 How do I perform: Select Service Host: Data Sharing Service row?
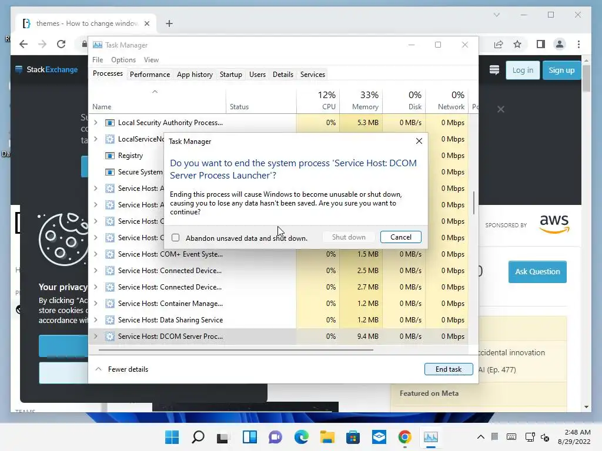click(278, 320)
